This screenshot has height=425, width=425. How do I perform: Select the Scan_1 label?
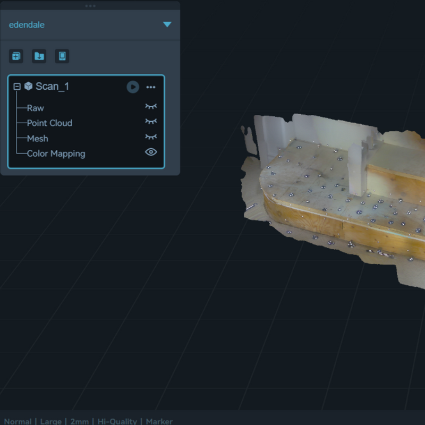(52, 86)
